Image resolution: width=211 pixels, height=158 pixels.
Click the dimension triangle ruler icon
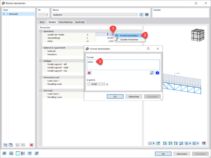click(158, 143)
